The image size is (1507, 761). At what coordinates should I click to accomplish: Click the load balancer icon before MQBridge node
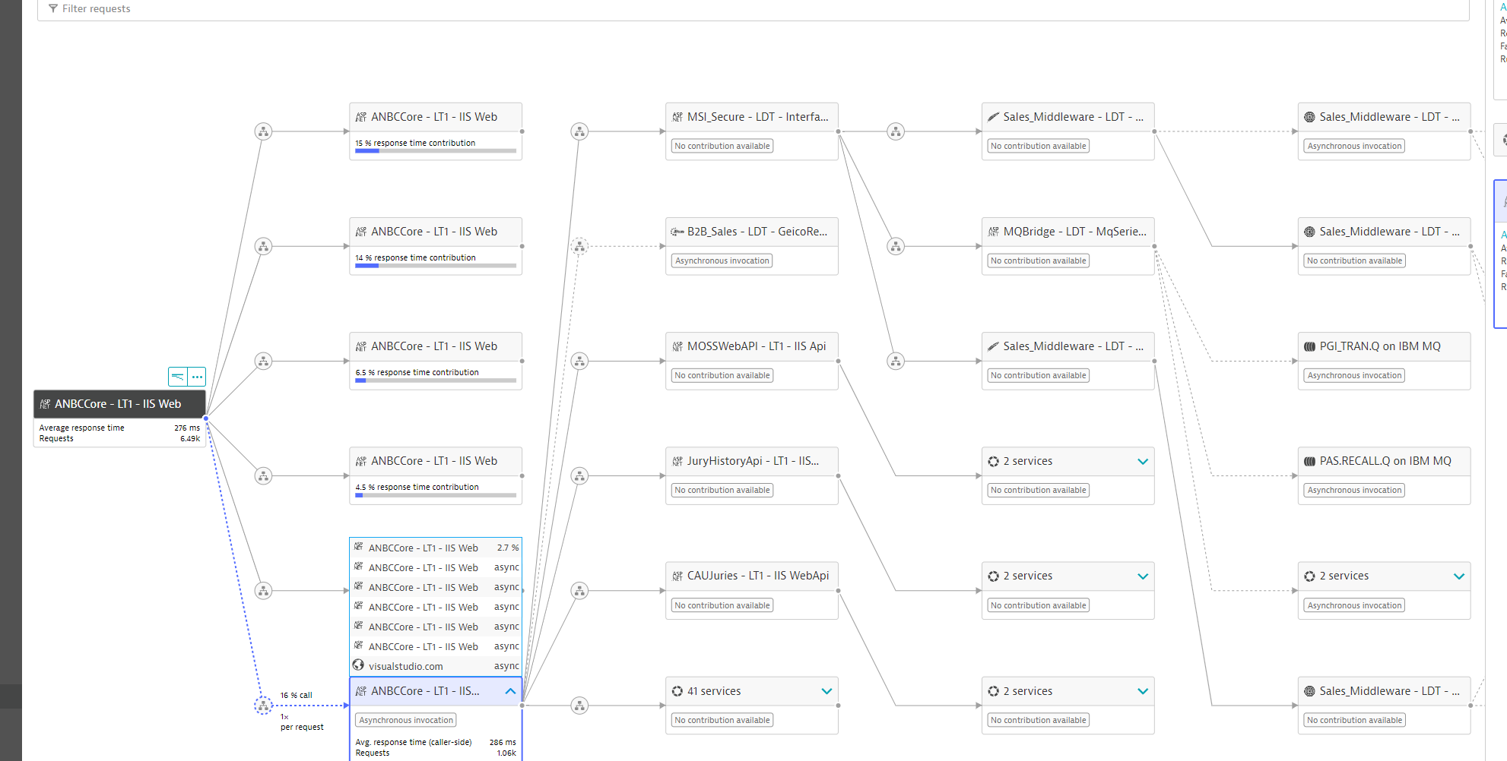896,246
